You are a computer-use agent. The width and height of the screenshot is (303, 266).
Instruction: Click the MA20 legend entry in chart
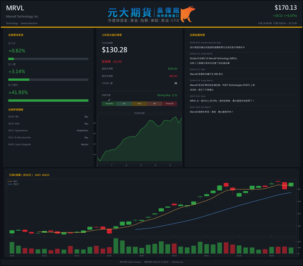click(x=13, y=184)
